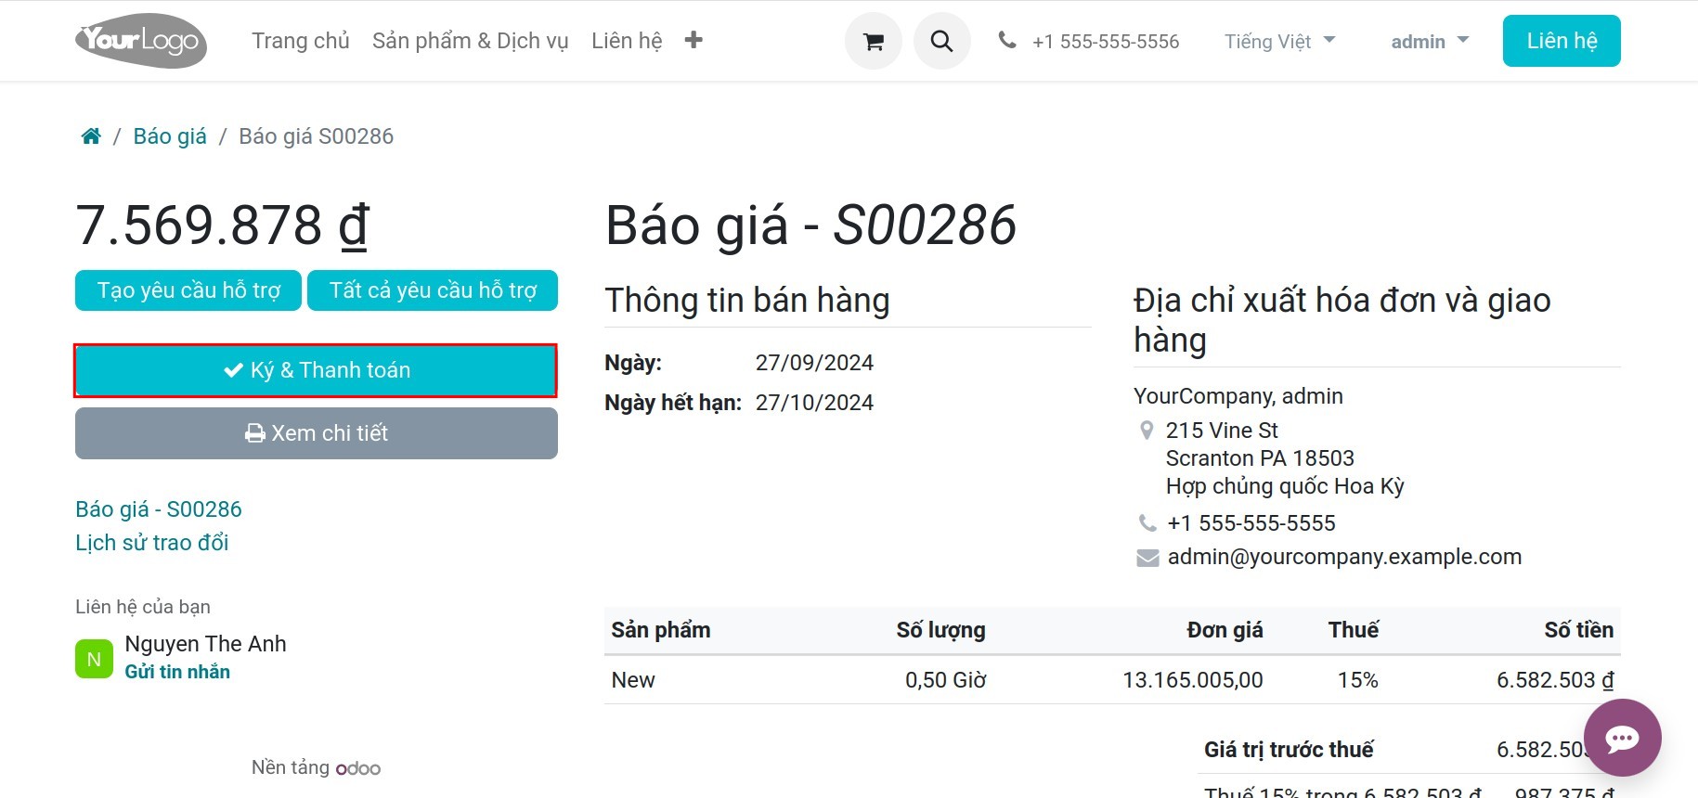Image resolution: width=1698 pixels, height=798 pixels.
Task: Click the address map marker icon
Action: coord(1147,431)
